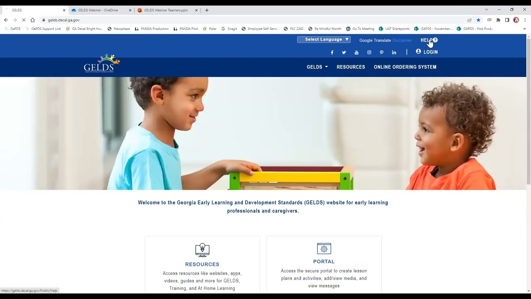Open the Nexxphase bookmark

(x=119, y=29)
